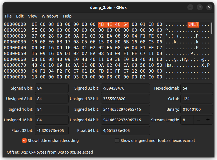The height and width of the screenshot is (160, 217).
Task: Click the Signed 8 bit value field
Action: click(51, 88)
